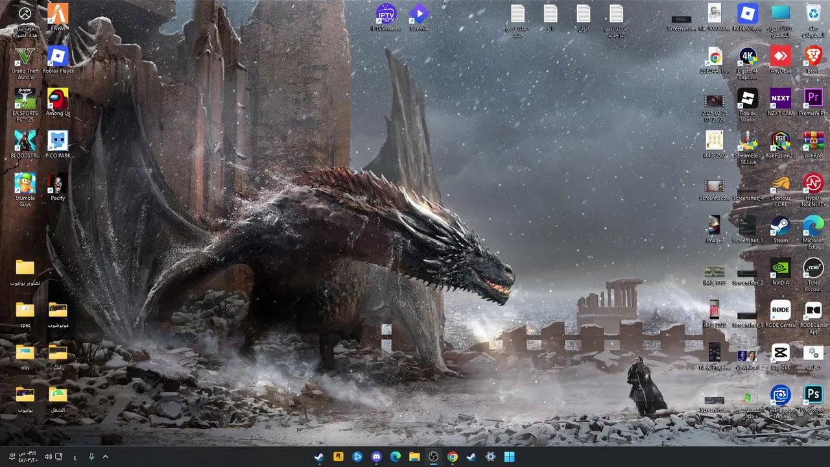This screenshot has width=830, height=467.
Task: Open the volume control in tray
Action: click(x=48, y=457)
